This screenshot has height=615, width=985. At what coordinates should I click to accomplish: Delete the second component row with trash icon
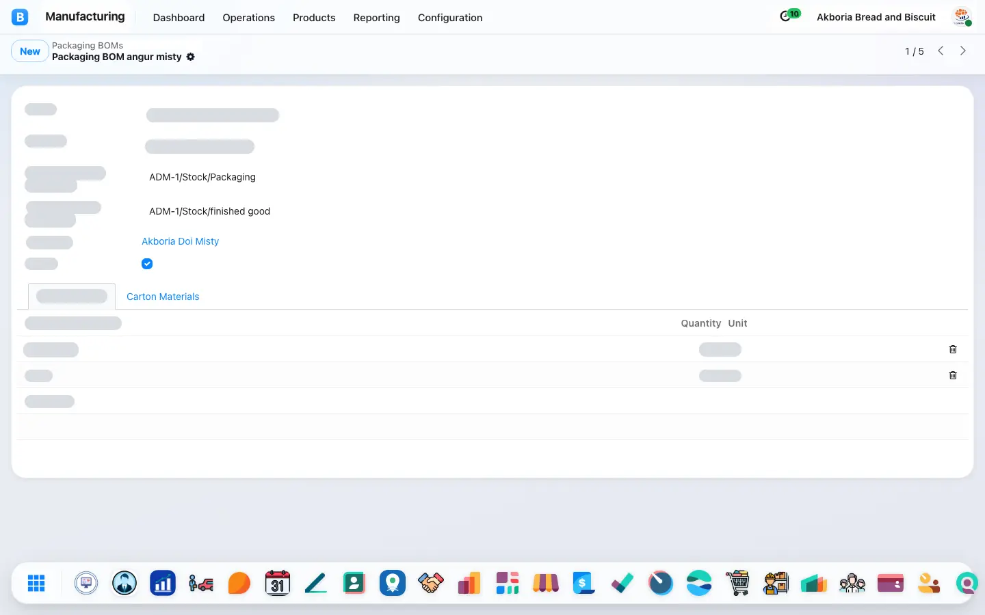[x=953, y=375]
